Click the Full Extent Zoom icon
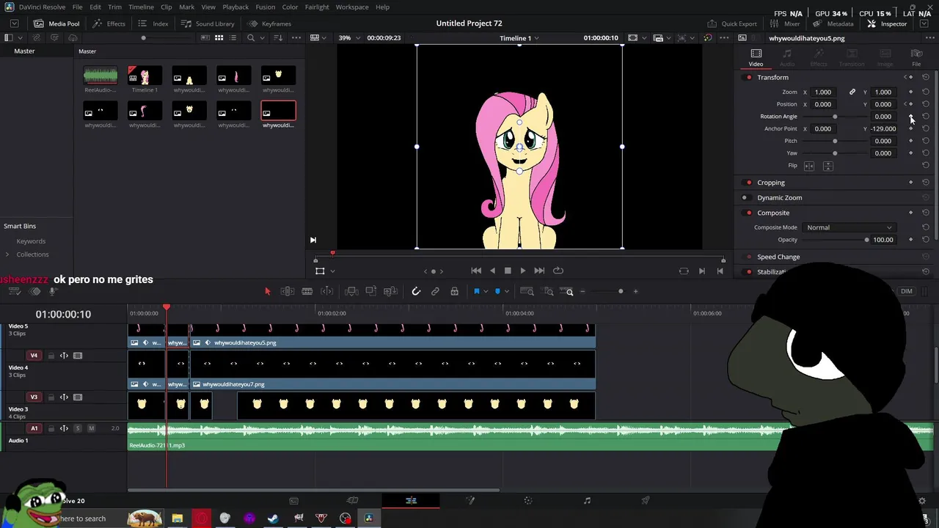The image size is (939, 528). 527,291
